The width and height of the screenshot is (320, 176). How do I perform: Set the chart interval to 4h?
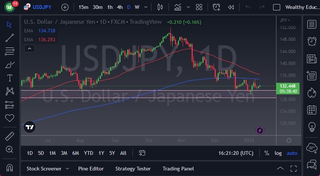pyautogui.click(x=119, y=7)
